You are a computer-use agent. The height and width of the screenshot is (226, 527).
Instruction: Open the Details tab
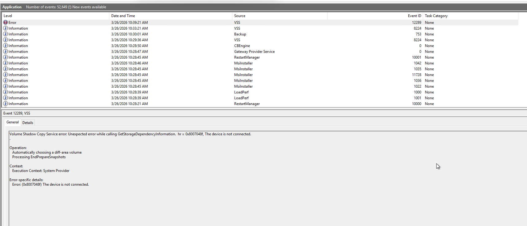28,123
